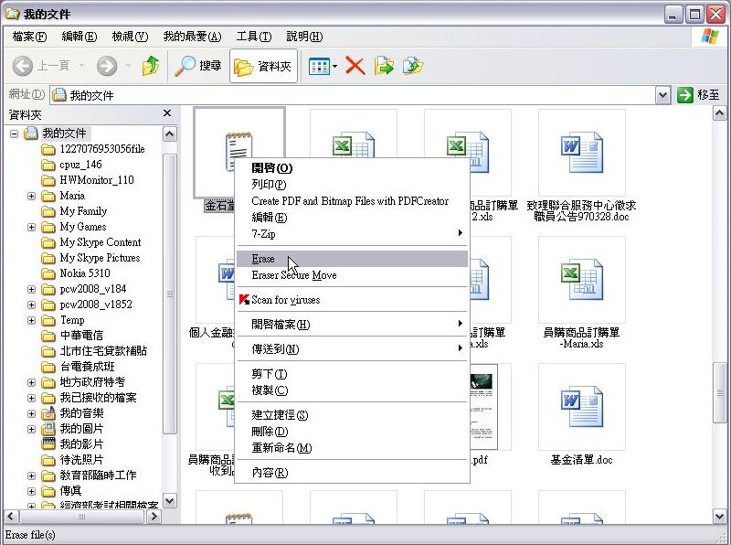Screen dimensions: 731x545
Task: Go up one folder level icon
Action: (151, 66)
